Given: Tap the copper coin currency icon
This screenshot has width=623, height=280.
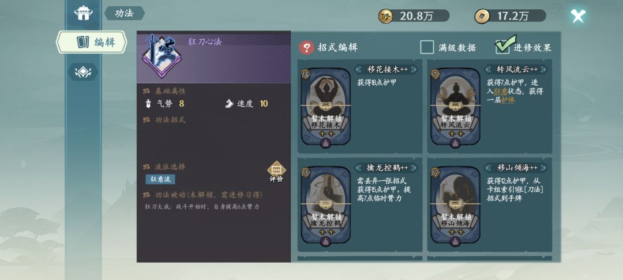Looking at the screenshot, I should click(482, 16).
